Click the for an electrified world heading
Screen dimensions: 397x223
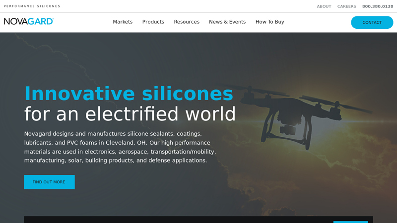coord(130,114)
